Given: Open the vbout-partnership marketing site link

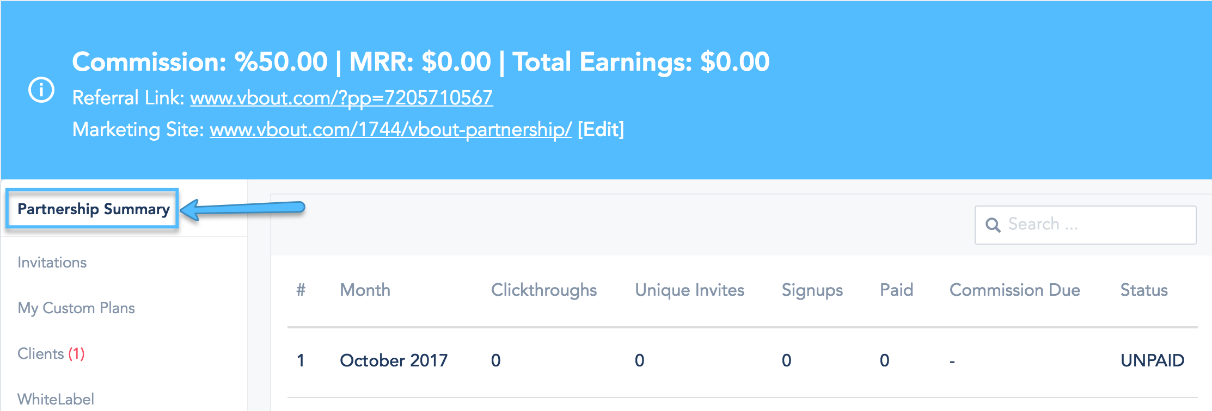Looking at the screenshot, I should pyautogui.click(x=391, y=129).
